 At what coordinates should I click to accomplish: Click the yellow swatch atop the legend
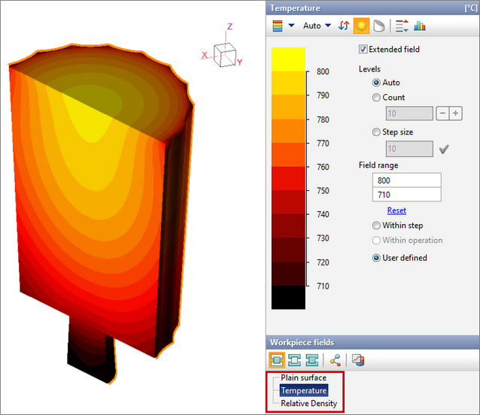(x=288, y=59)
